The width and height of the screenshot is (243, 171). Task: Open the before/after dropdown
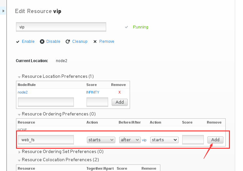[130, 140]
